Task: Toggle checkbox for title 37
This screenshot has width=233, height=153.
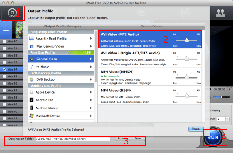Action: pos(4,91)
